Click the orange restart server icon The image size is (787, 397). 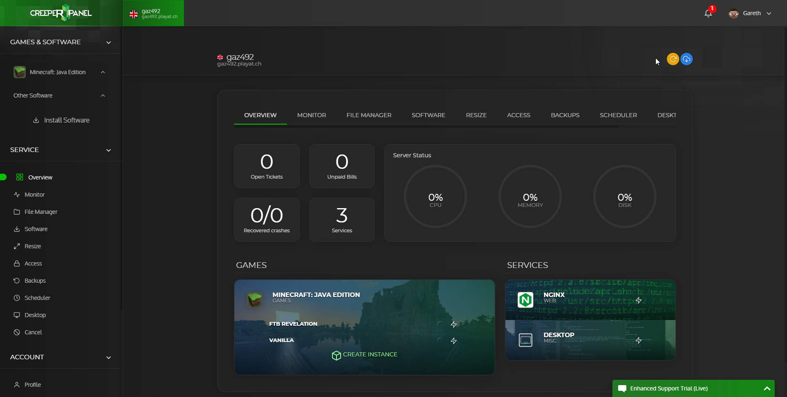tap(673, 59)
